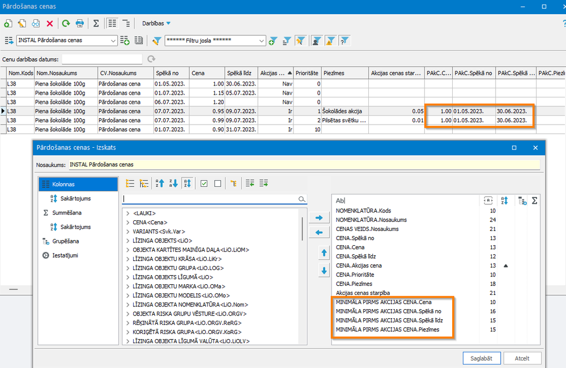
Task: Click the view record glasses icon
Action: [36, 23]
